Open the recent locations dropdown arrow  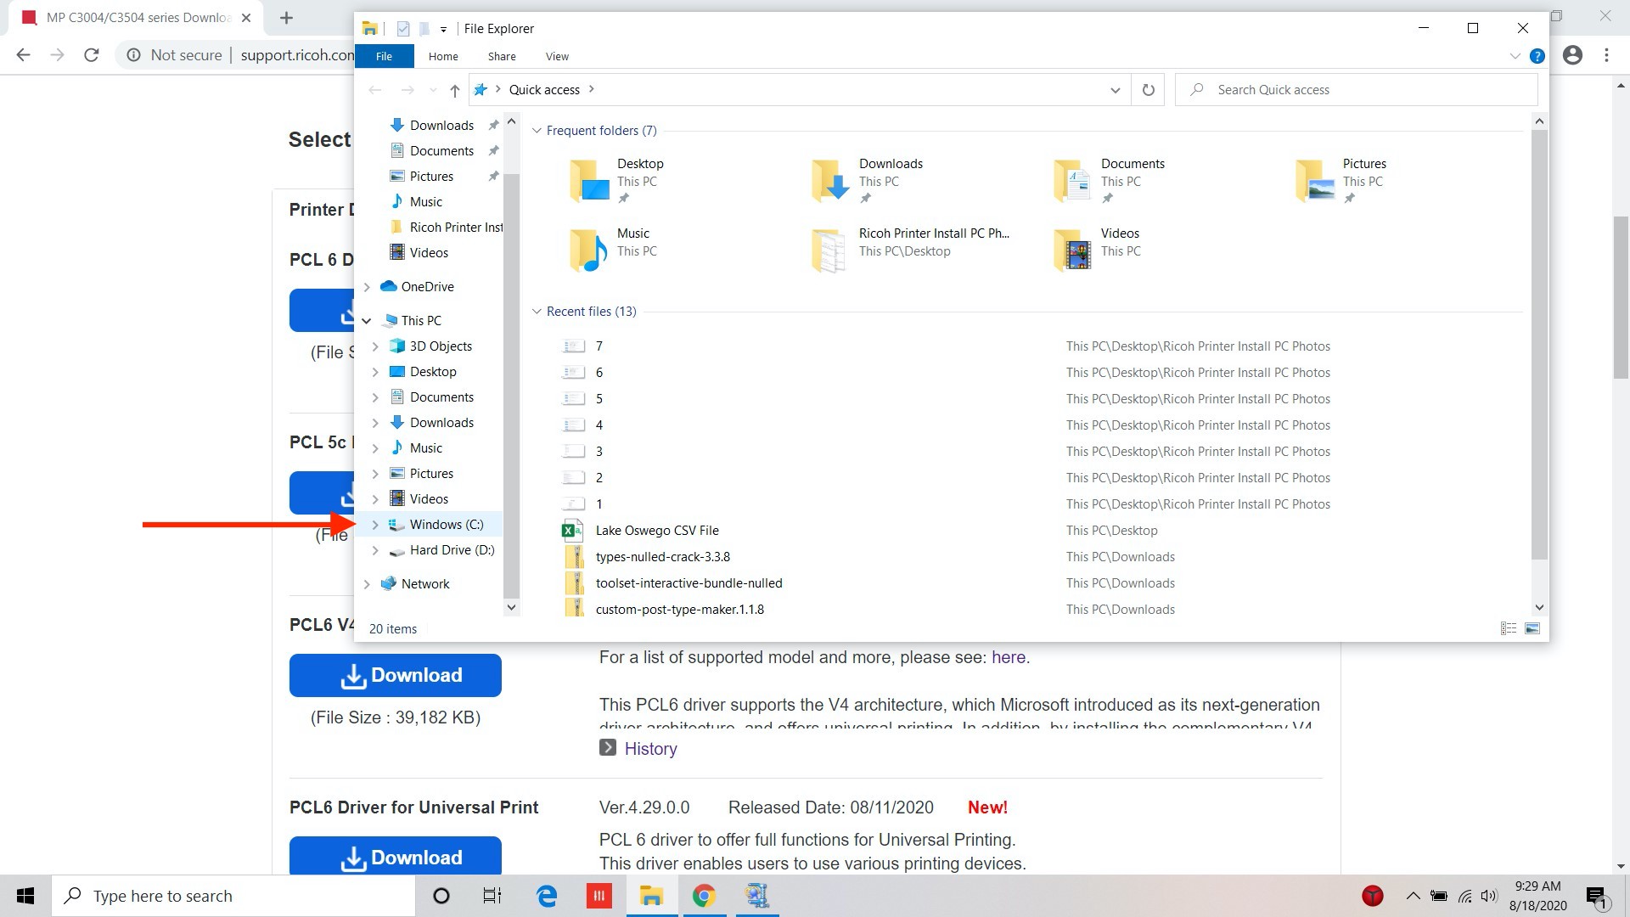pos(433,90)
